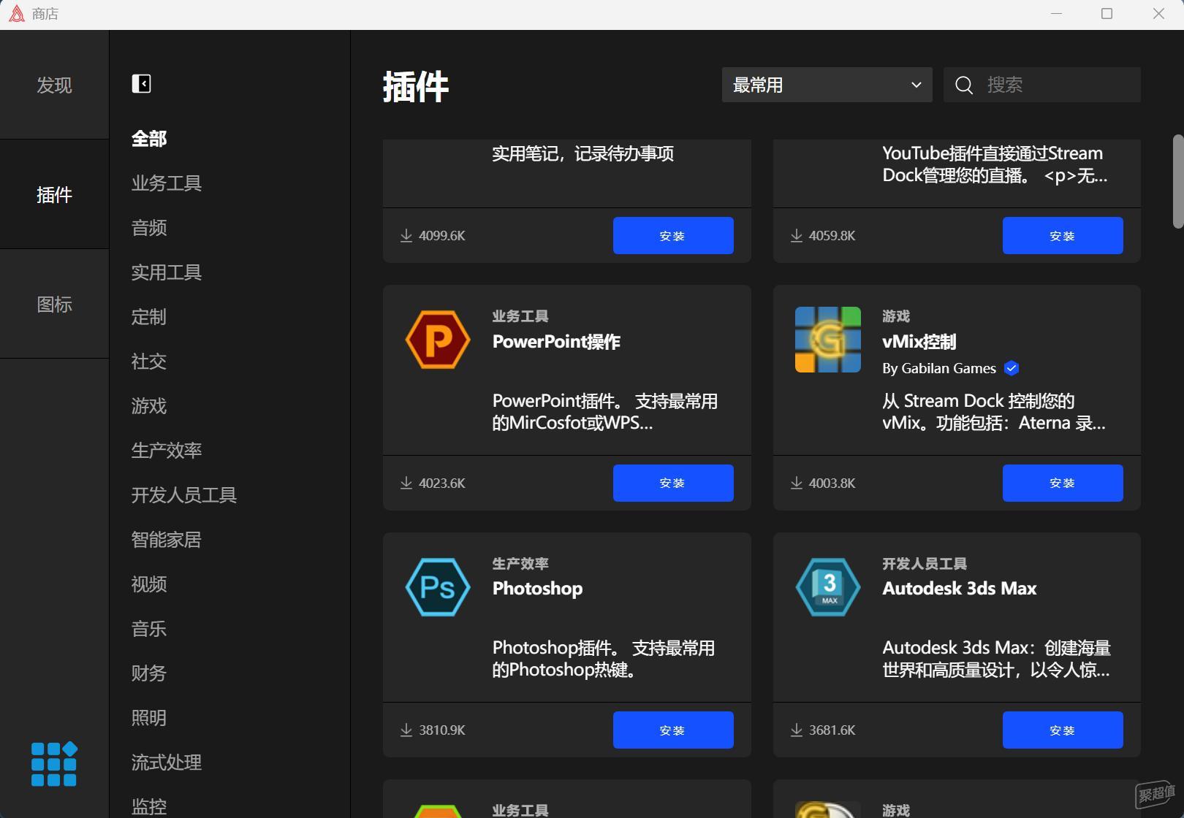
Task: Select the 视频 category
Action: [x=149, y=584]
